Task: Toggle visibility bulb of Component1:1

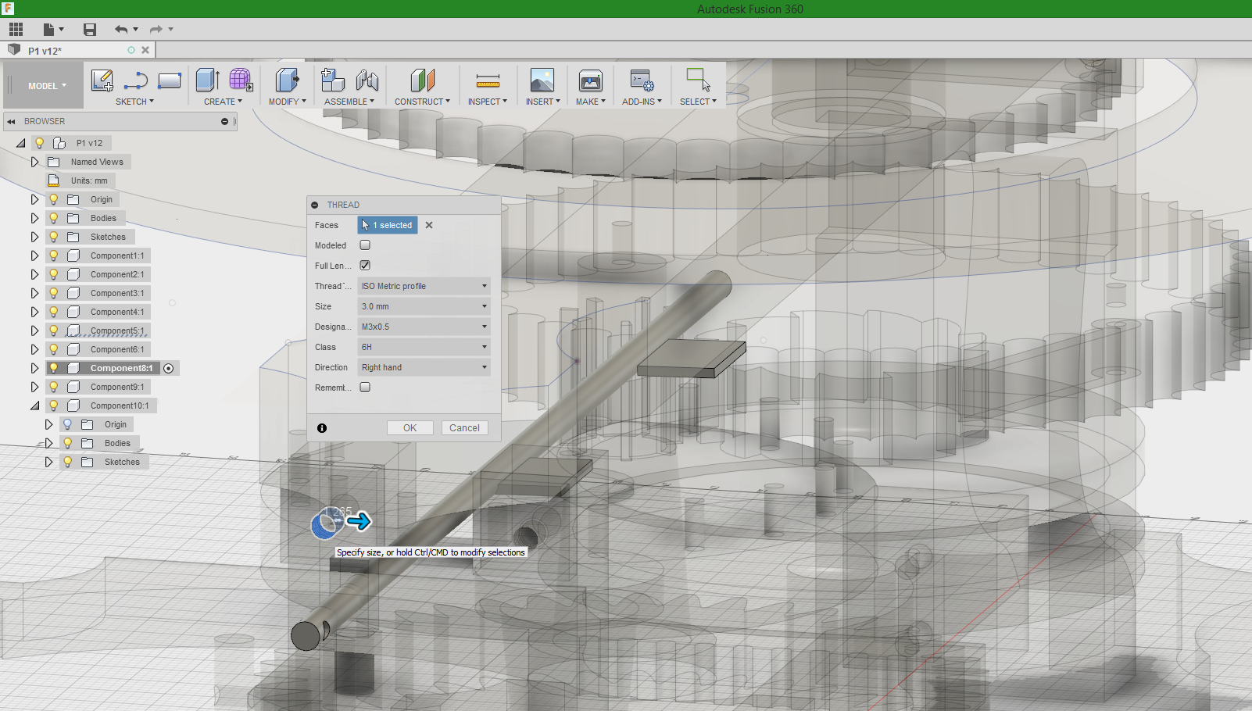Action: pyautogui.click(x=54, y=255)
